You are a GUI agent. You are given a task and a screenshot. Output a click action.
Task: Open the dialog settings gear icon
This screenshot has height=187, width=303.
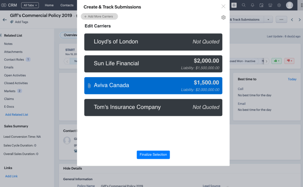[223, 18]
